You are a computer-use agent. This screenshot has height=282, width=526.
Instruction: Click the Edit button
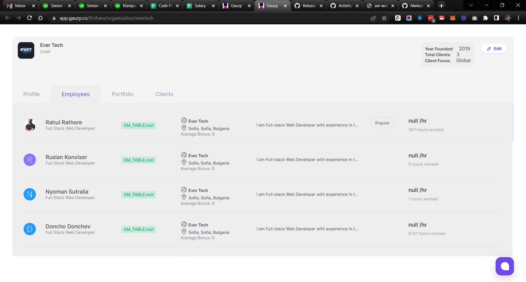pyautogui.click(x=494, y=48)
